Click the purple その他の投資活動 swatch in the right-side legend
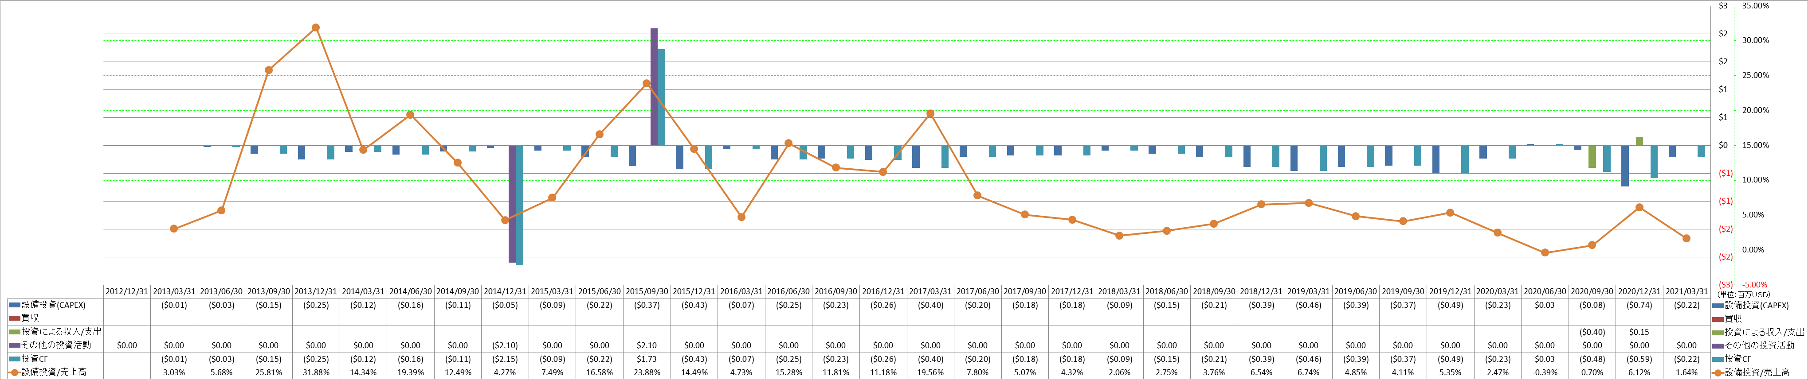The image size is (1808, 380). click(1718, 345)
